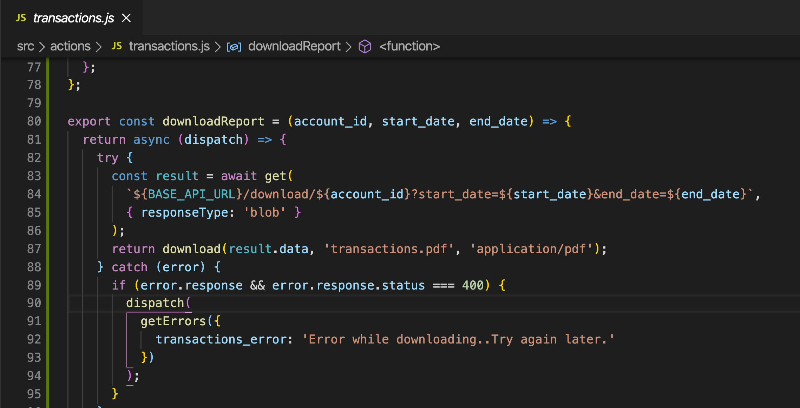The height and width of the screenshot is (408, 800).
Task: Click the 'blob' string on line 85
Action: 264,212
